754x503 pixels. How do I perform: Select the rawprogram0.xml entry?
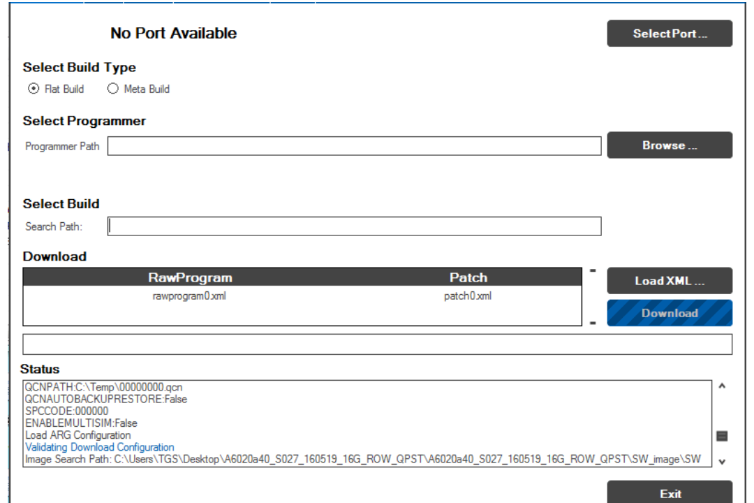pos(189,296)
